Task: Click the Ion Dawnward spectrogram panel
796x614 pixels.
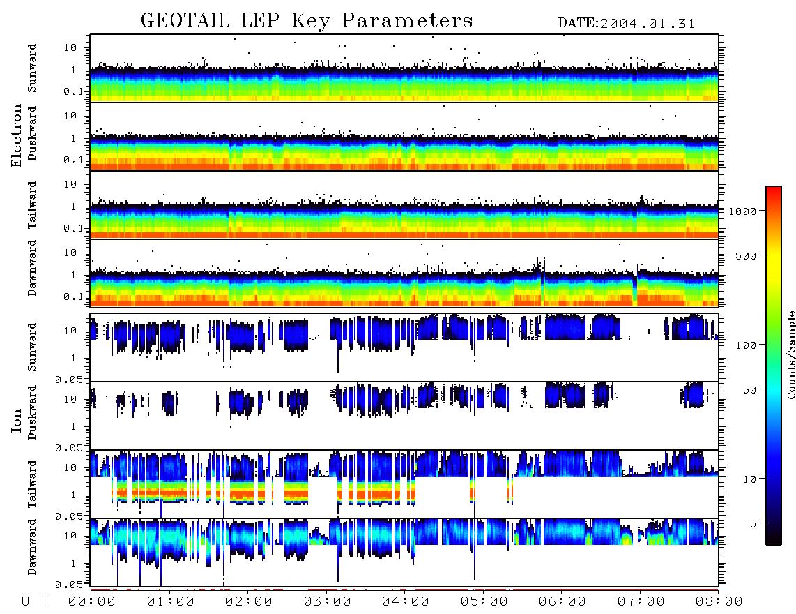Action: (404, 553)
